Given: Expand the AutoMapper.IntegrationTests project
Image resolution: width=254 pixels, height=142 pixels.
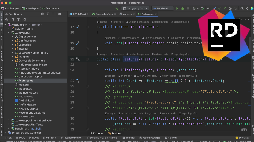Looking at the screenshot, I should coord(9,121).
